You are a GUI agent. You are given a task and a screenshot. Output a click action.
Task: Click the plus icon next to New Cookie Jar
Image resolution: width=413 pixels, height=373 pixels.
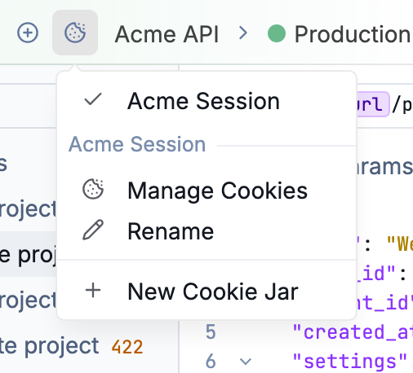[x=93, y=291]
